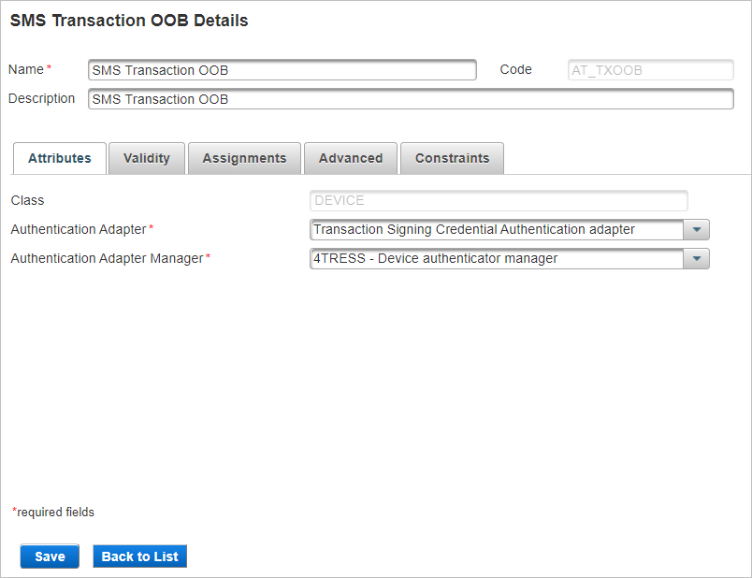Open the Constraints tab
The height and width of the screenshot is (578, 752).
[452, 158]
